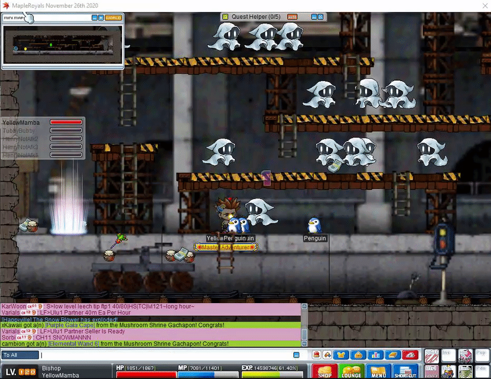The width and height of the screenshot is (491, 379).
Task: Open the Inventory bag icon
Action: (358, 355)
